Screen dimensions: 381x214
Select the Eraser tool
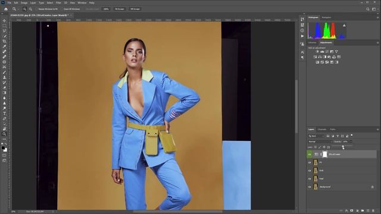[4, 87]
